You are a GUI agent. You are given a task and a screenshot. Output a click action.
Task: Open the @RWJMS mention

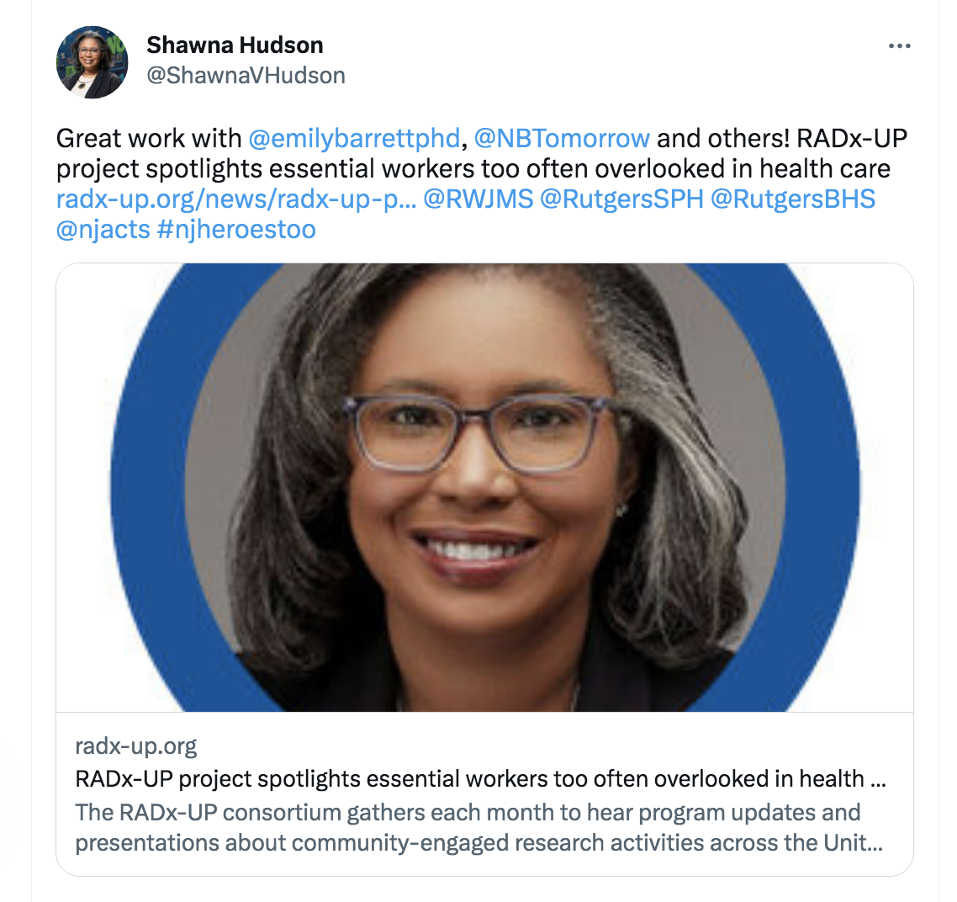pos(478,199)
